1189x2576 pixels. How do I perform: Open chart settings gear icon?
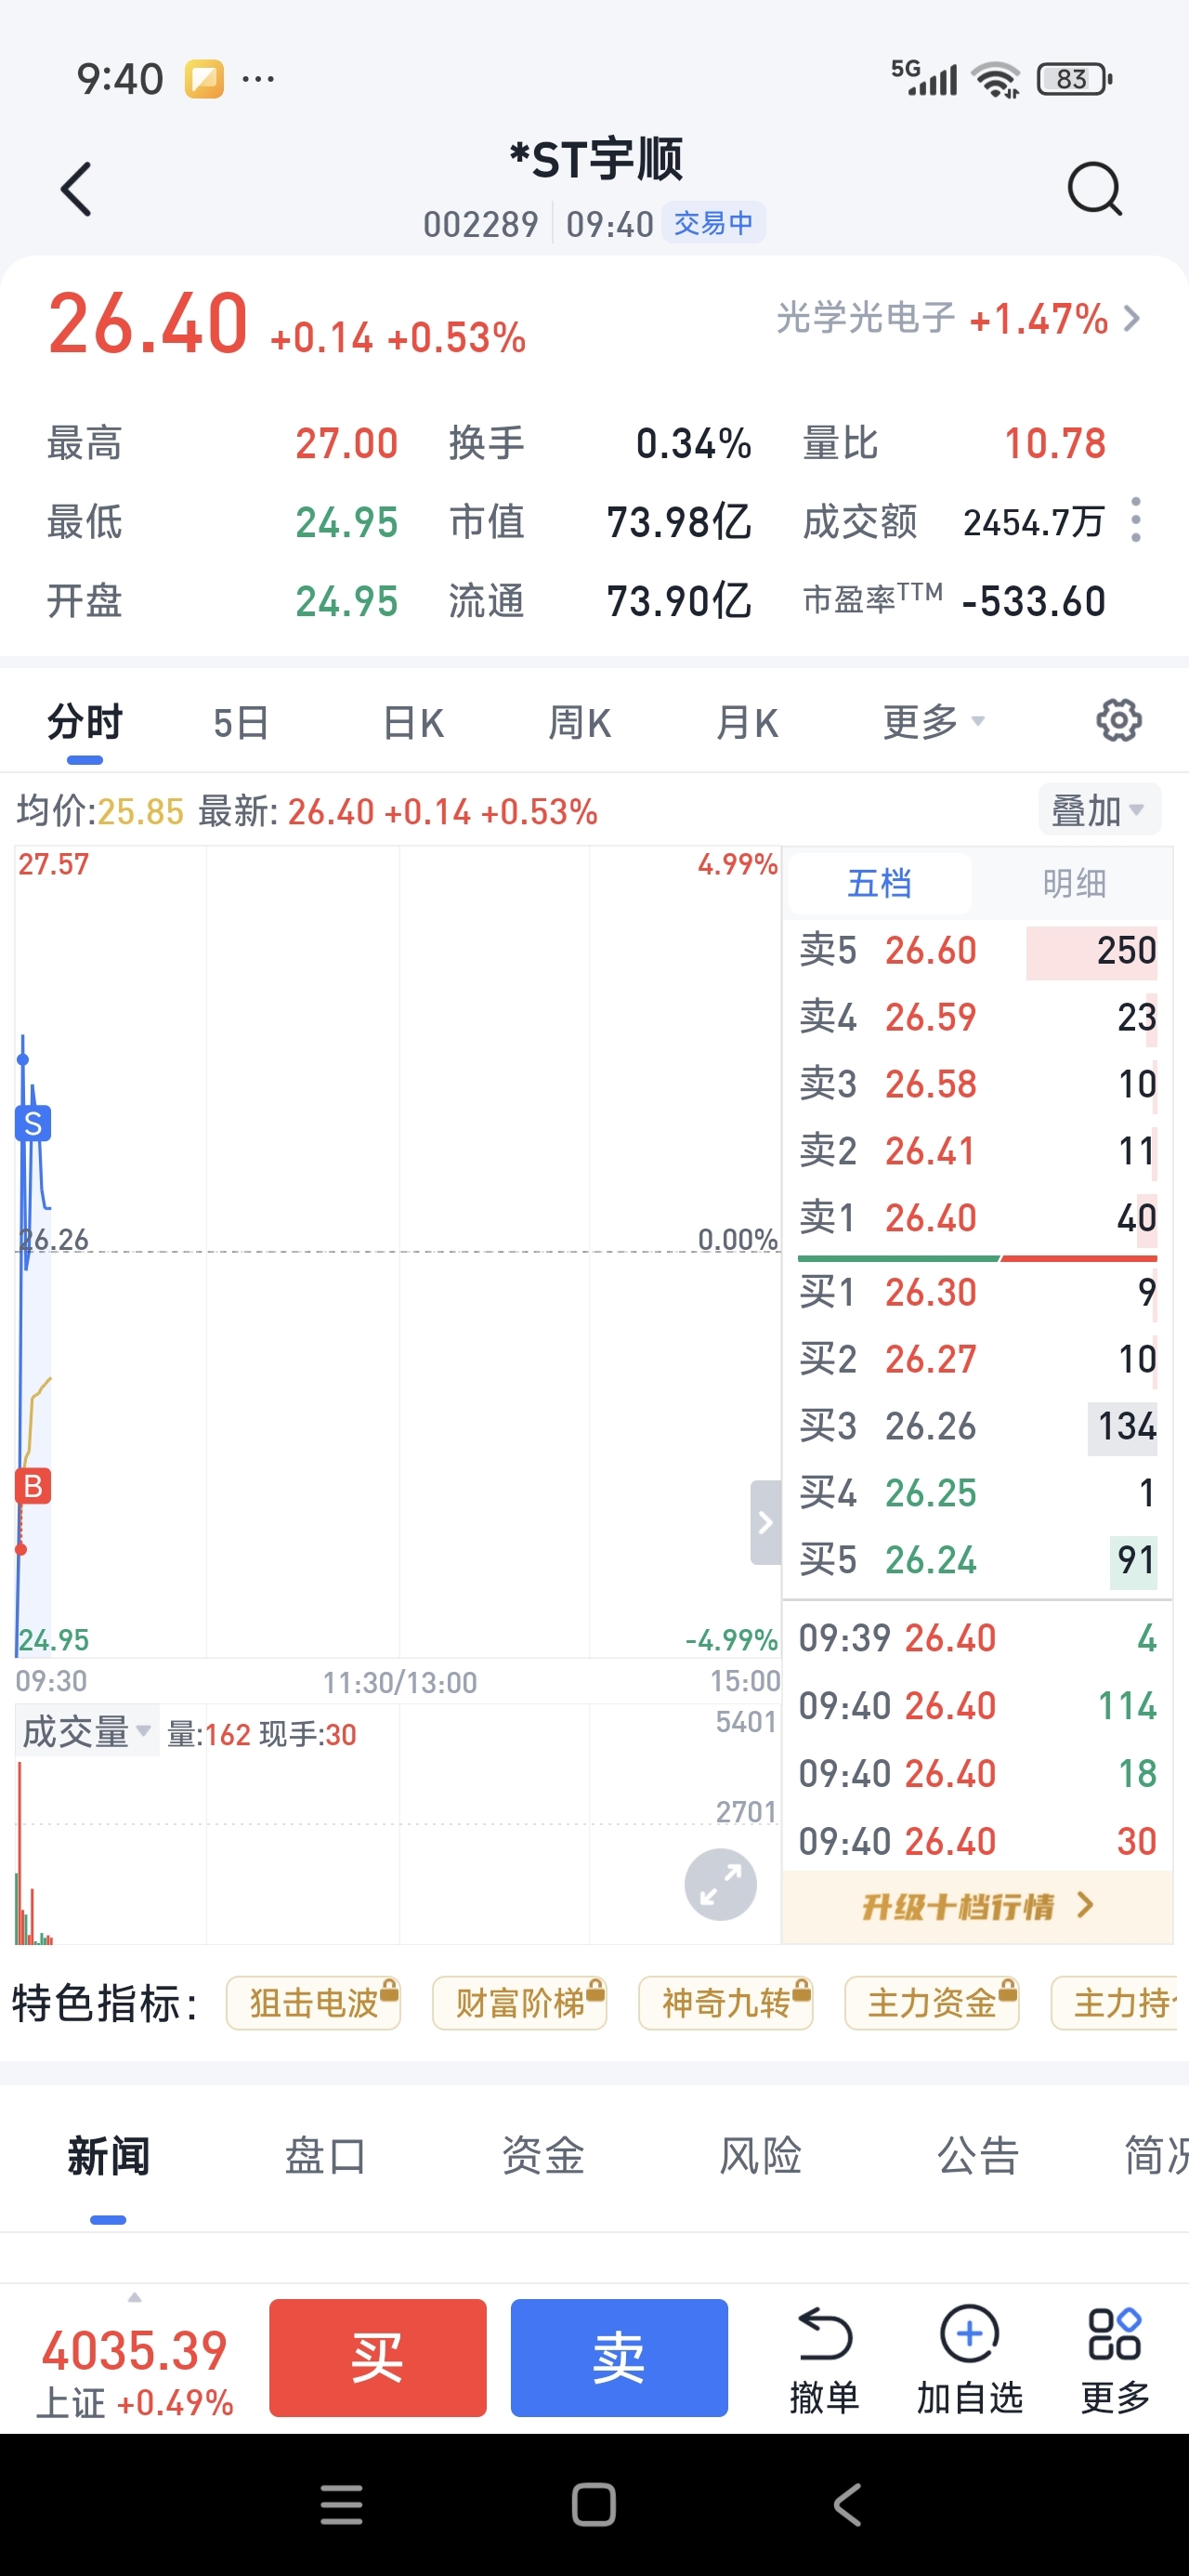[1118, 721]
